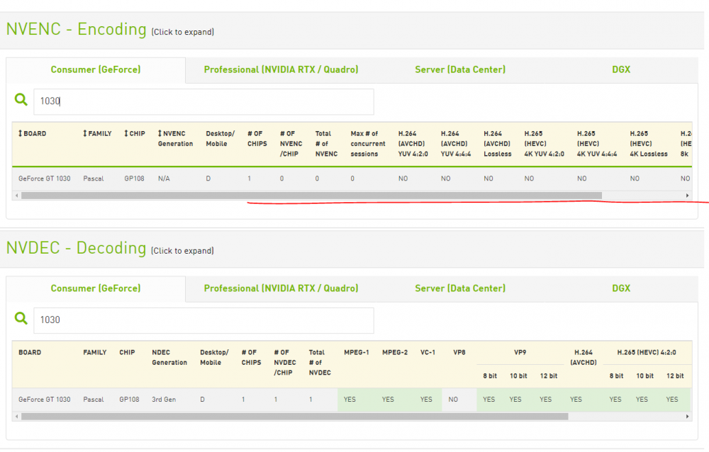Viewport: 709px width, 452px height.
Task: Click the D cell in the NVDEC row
Action: [x=203, y=400]
